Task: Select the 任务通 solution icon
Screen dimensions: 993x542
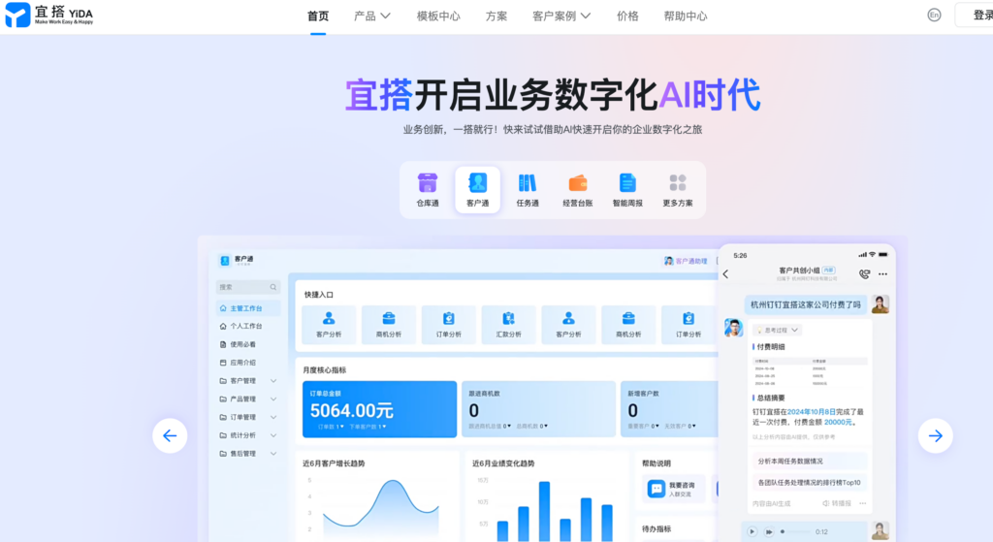Action: [528, 189]
